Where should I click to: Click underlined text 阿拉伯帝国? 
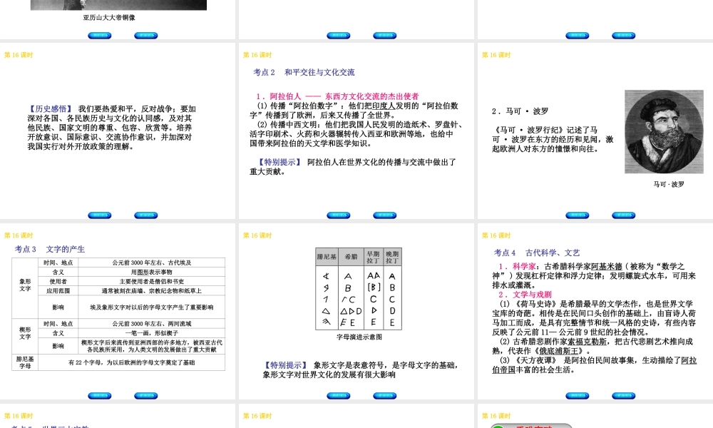595,365
